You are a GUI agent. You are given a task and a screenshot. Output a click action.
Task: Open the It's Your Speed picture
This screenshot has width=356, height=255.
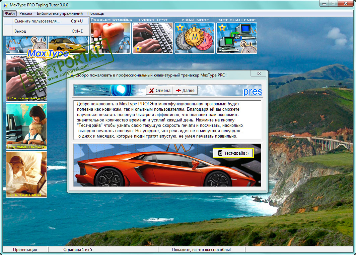coord(26,78)
